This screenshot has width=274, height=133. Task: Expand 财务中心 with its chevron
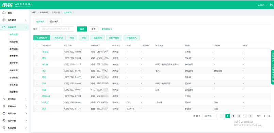click(26, 114)
